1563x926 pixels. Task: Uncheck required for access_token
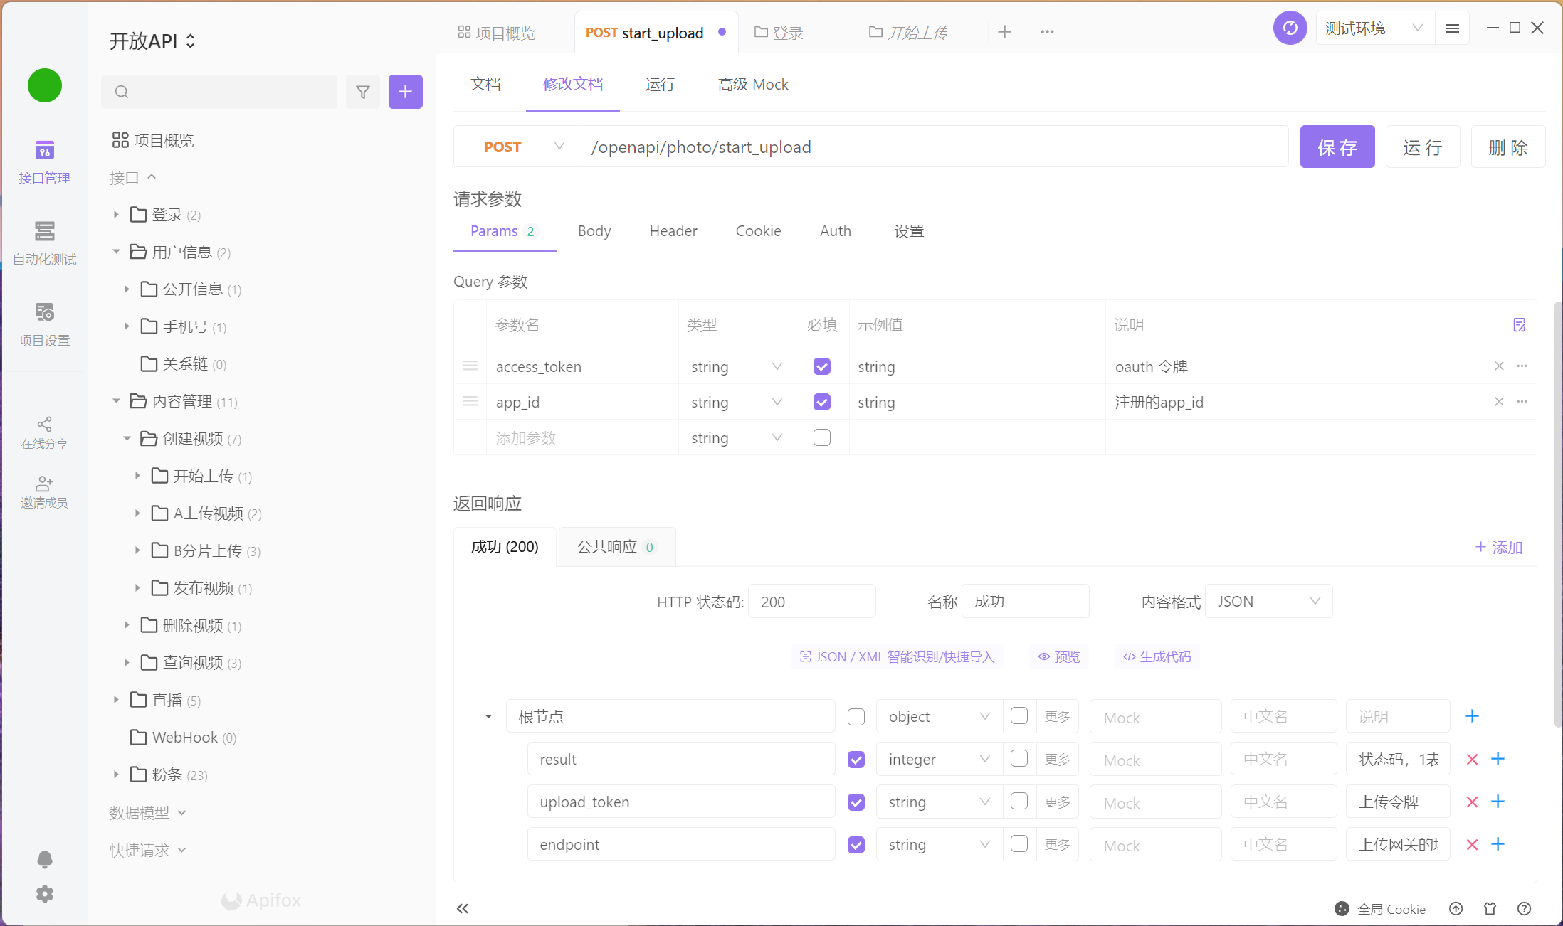coord(822,366)
